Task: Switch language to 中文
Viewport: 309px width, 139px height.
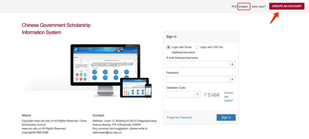Action: click(234, 7)
